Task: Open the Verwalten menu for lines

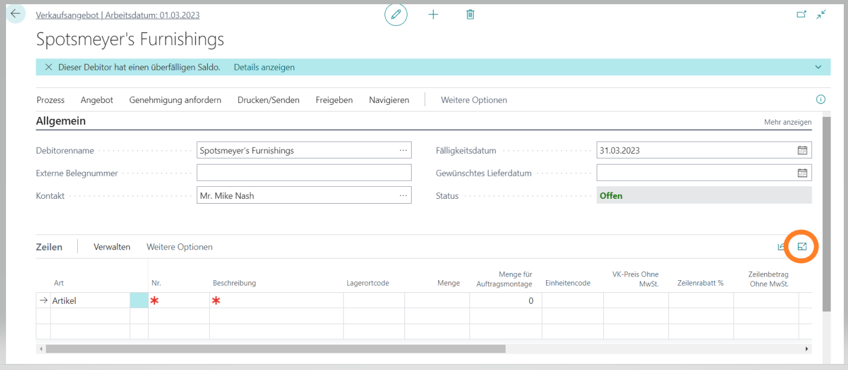Action: click(x=112, y=247)
